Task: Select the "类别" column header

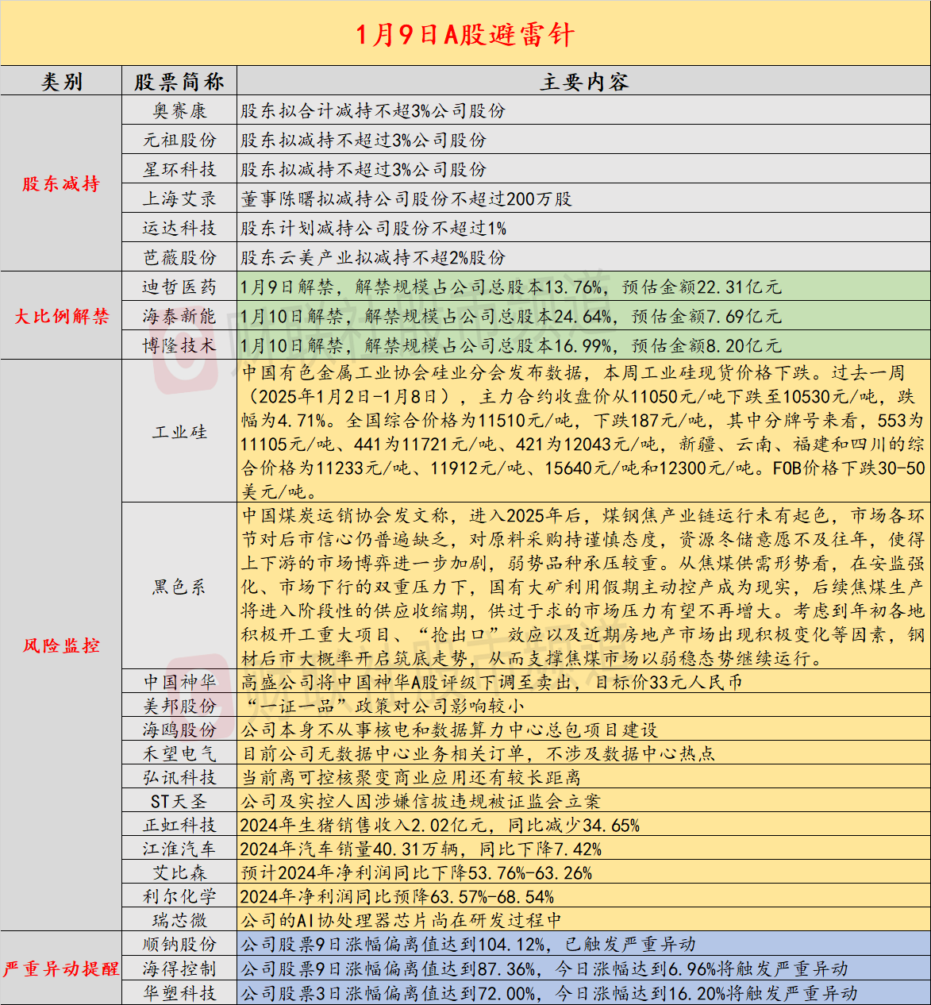Action: pyautogui.click(x=61, y=82)
